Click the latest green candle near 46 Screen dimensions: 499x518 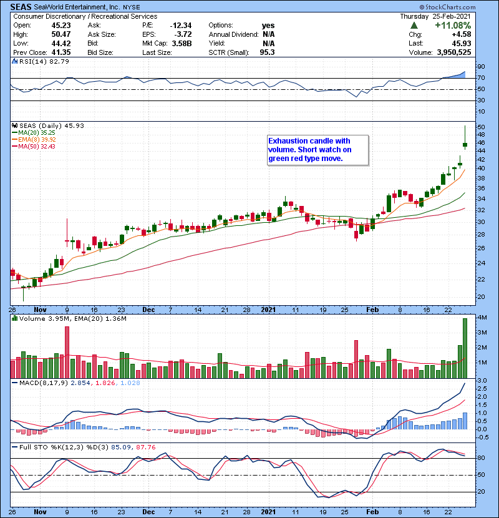(465, 145)
